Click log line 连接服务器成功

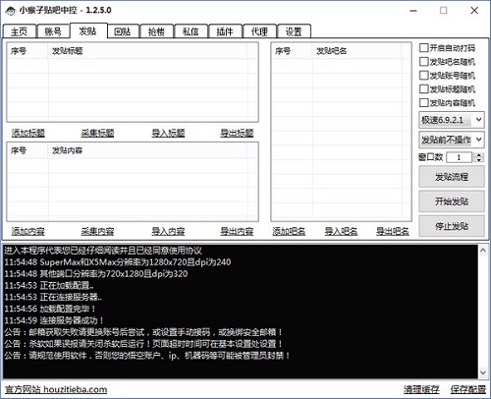tap(54, 320)
